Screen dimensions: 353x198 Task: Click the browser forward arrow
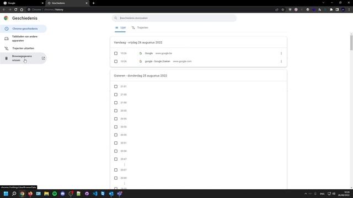click(10, 10)
